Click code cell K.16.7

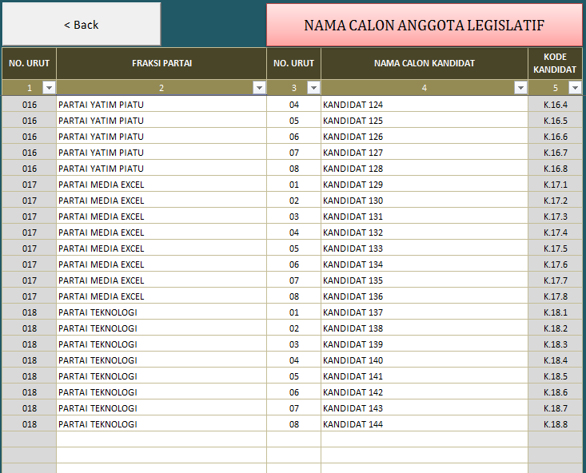555,153
